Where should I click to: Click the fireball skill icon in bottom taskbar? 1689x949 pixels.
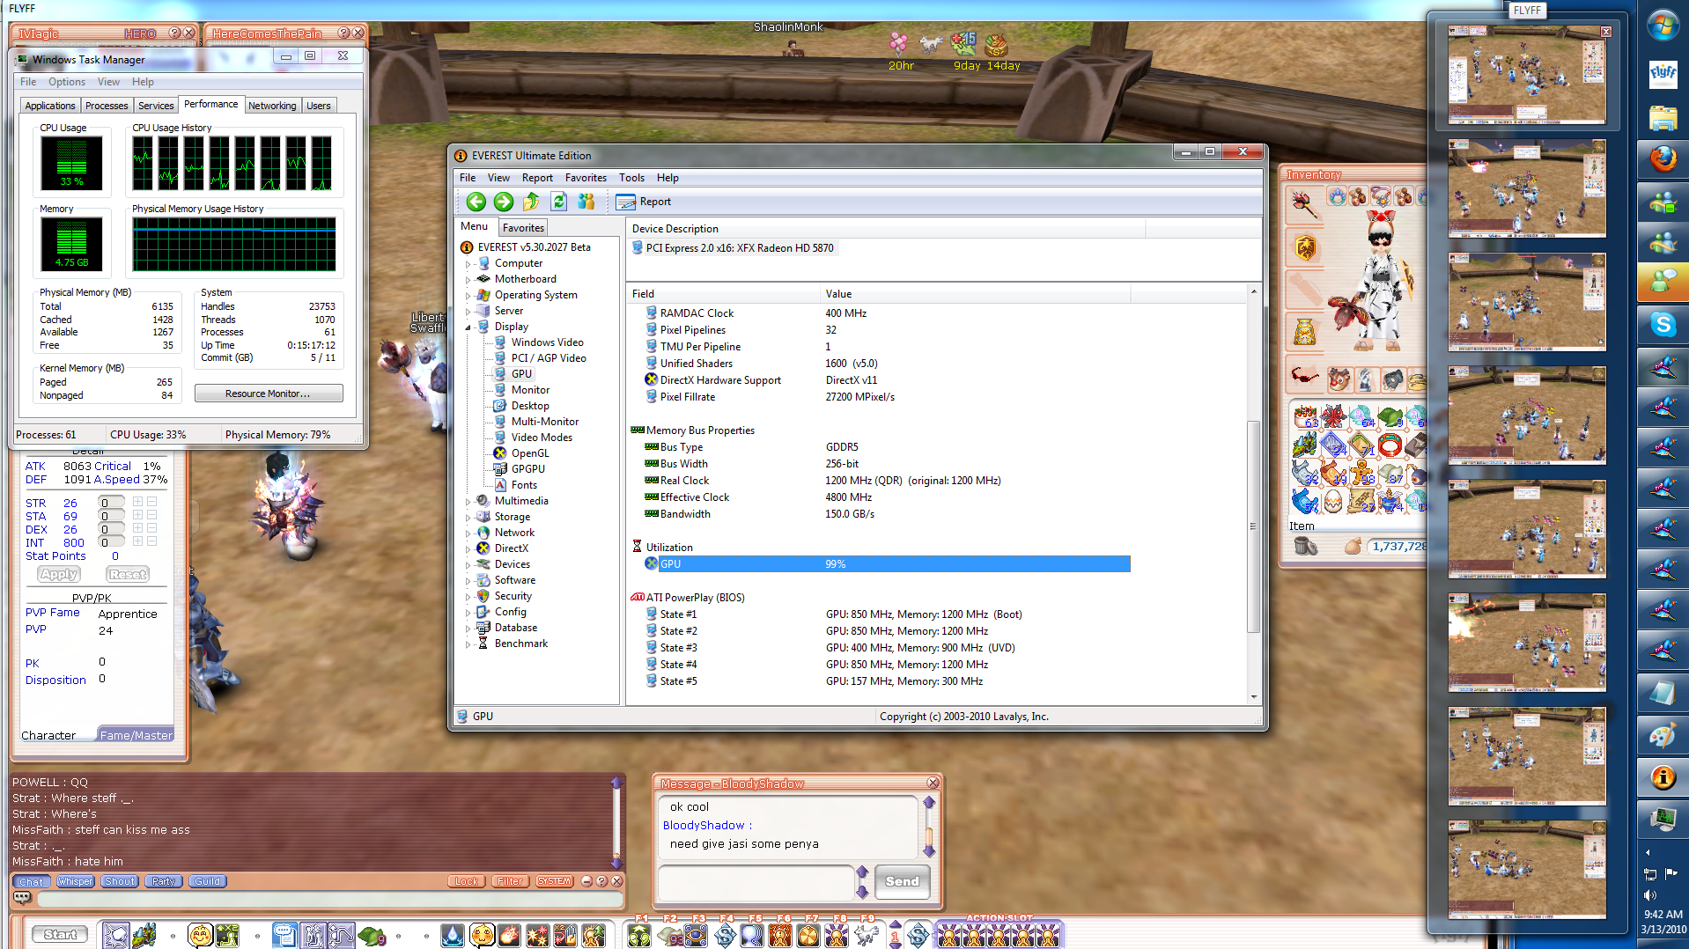509,935
